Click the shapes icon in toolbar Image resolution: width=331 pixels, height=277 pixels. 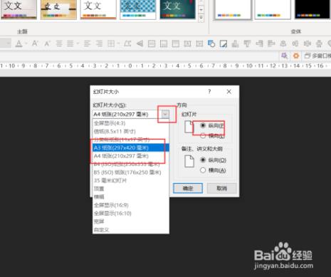pos(211,43)
